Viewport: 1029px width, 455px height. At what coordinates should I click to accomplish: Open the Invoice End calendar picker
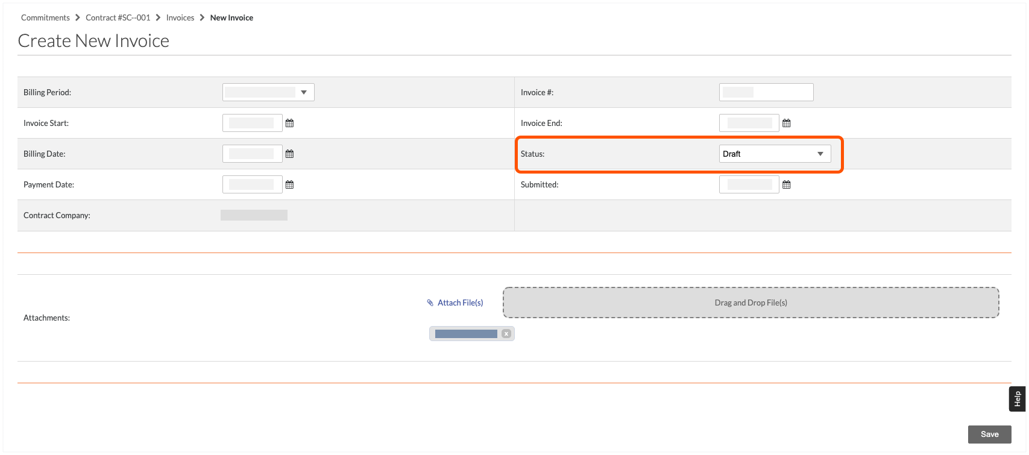coord(786,123)
